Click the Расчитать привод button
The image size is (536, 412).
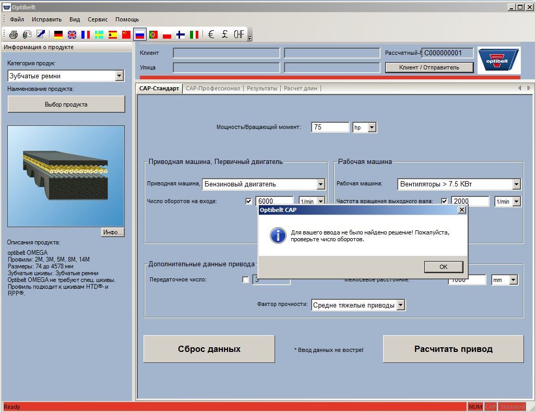453,349
